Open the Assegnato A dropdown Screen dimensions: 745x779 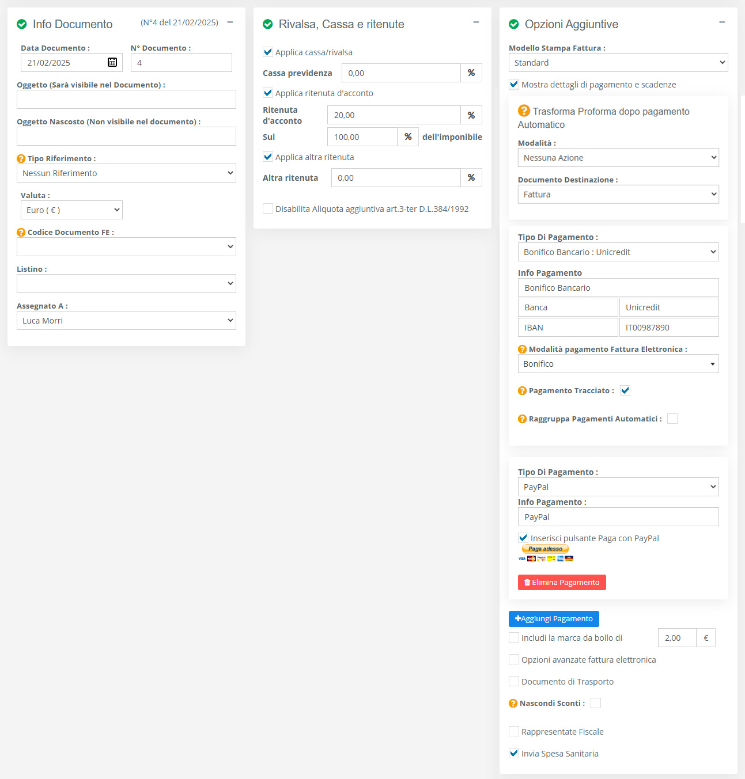(126, 321)
